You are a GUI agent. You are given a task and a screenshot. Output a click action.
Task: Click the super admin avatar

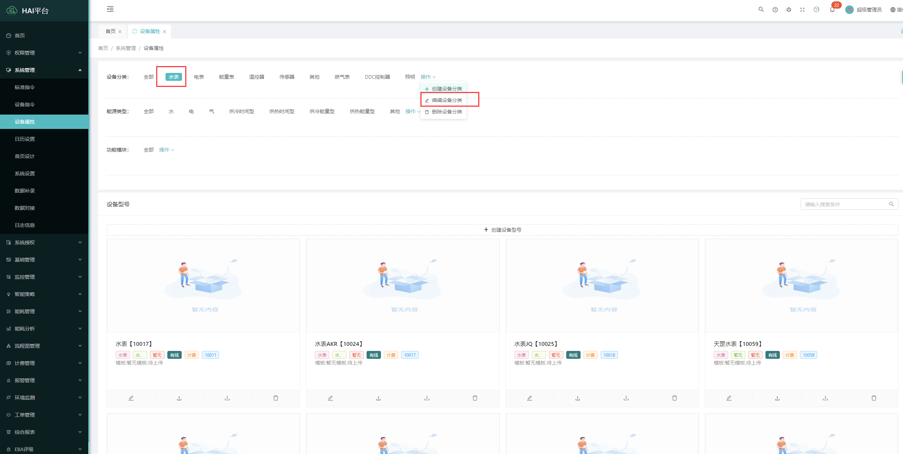[849, 10]
